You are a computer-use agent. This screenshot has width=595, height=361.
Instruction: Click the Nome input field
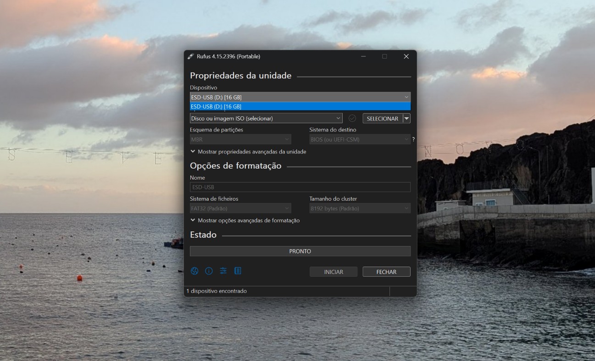(x=300, y=187)
